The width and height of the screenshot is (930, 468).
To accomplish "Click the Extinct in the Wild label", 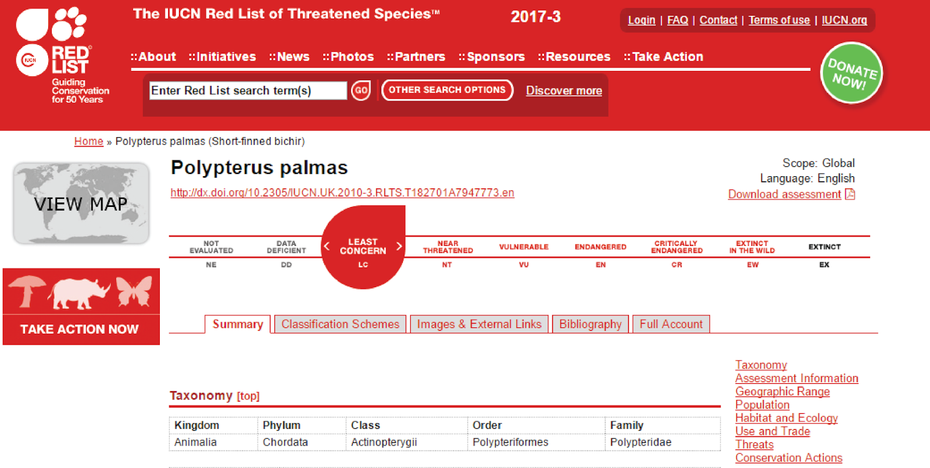I will click(752, 247).
